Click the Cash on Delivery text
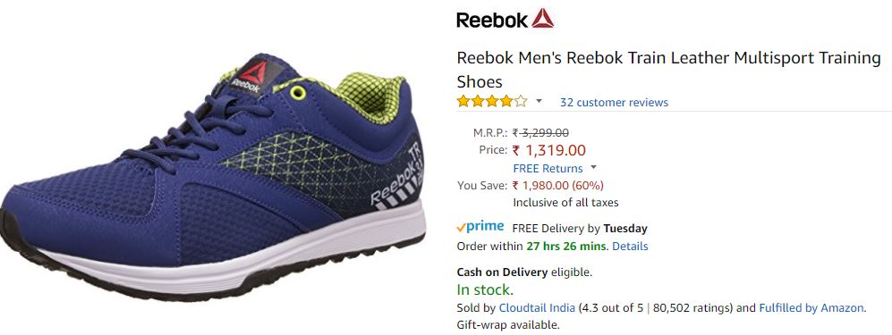Screen dimensions: 892x335 (x=502, y=272)
